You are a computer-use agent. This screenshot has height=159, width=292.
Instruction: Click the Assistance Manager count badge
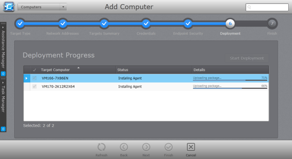point(3,74)
